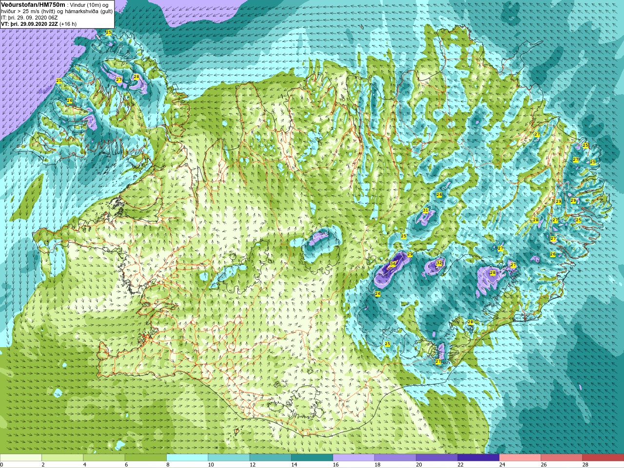Click the 20–22 m/s violet legend swatch
This screenshot has height=468, width=624.
[x=437, y=458]
